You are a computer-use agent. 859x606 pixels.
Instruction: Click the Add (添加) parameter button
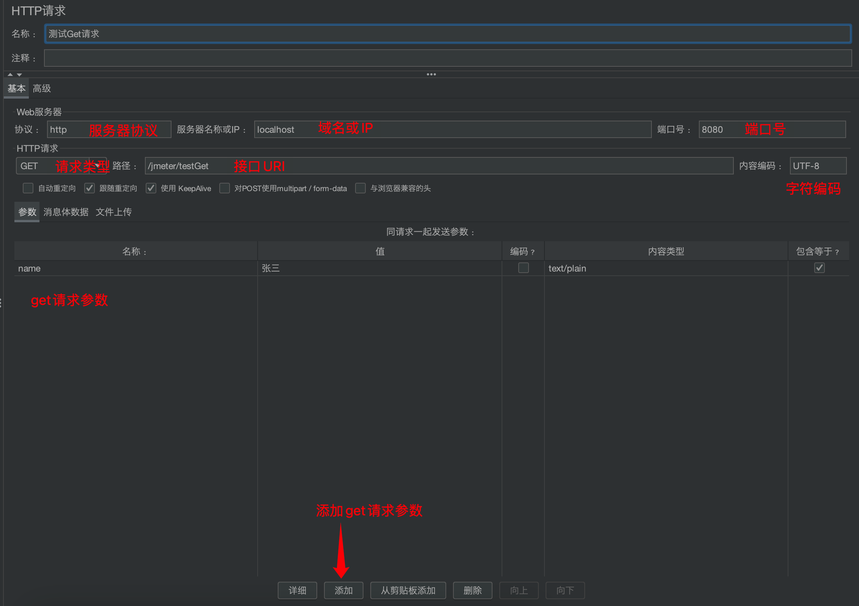[343, 590]
